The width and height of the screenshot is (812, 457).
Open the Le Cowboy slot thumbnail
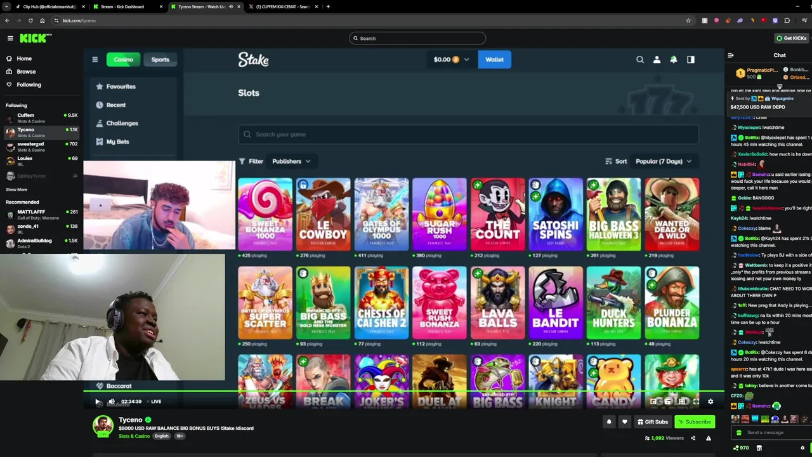pos(323,215)
